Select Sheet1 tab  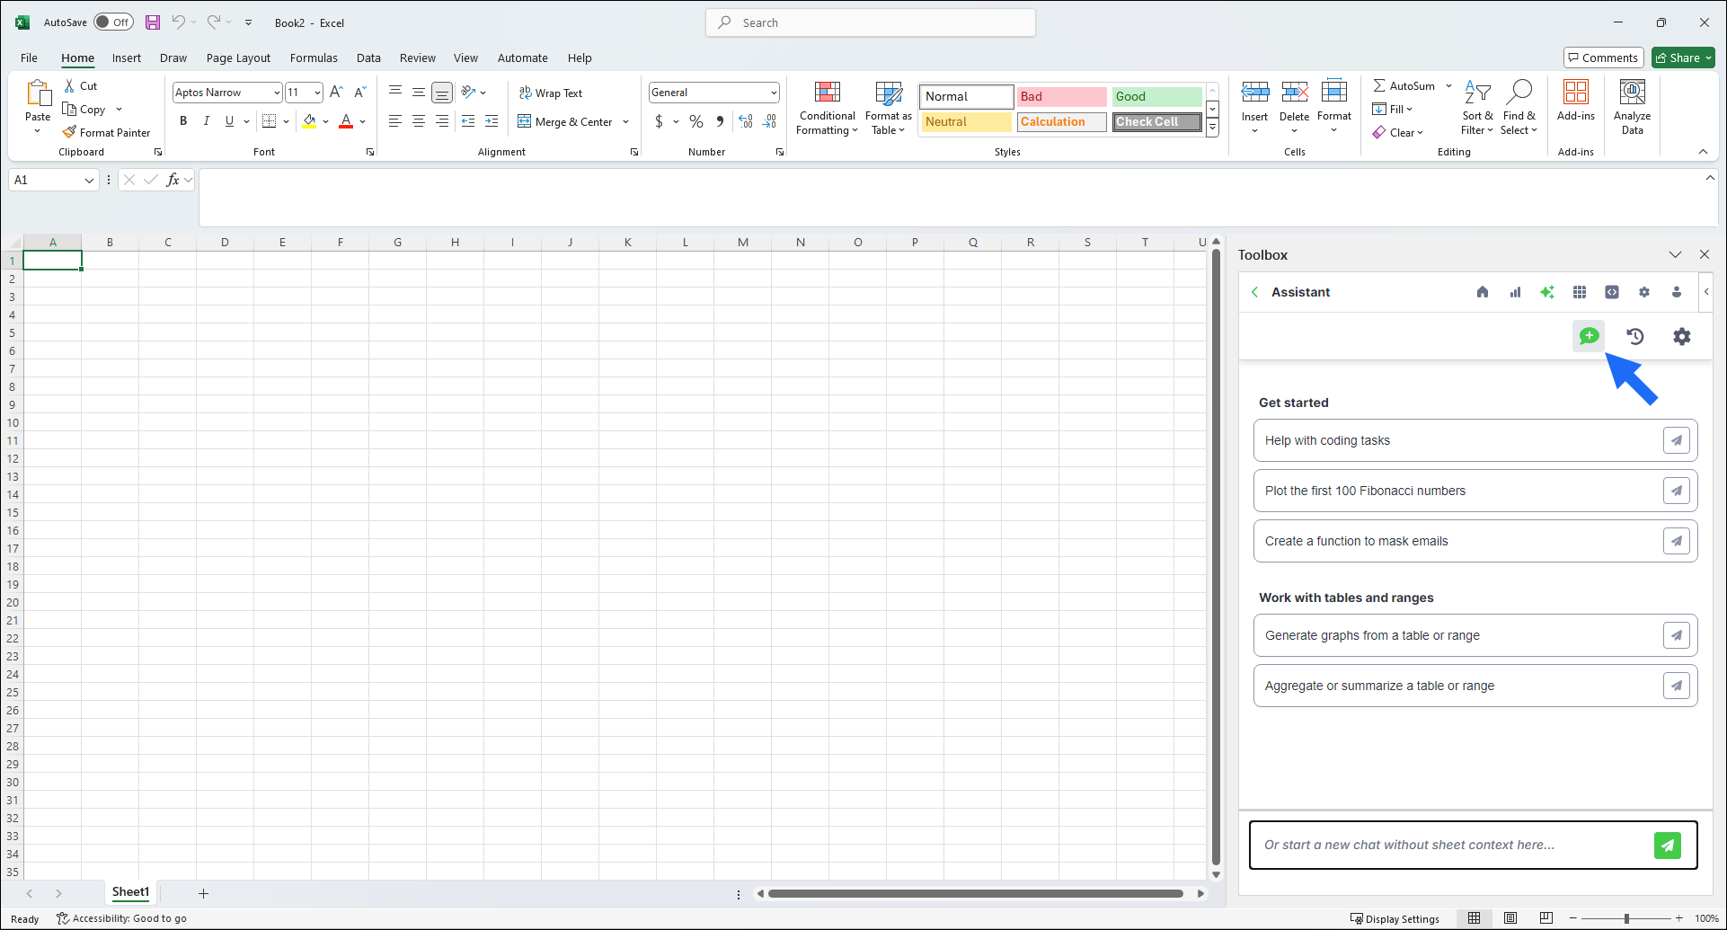click(130, 892)
